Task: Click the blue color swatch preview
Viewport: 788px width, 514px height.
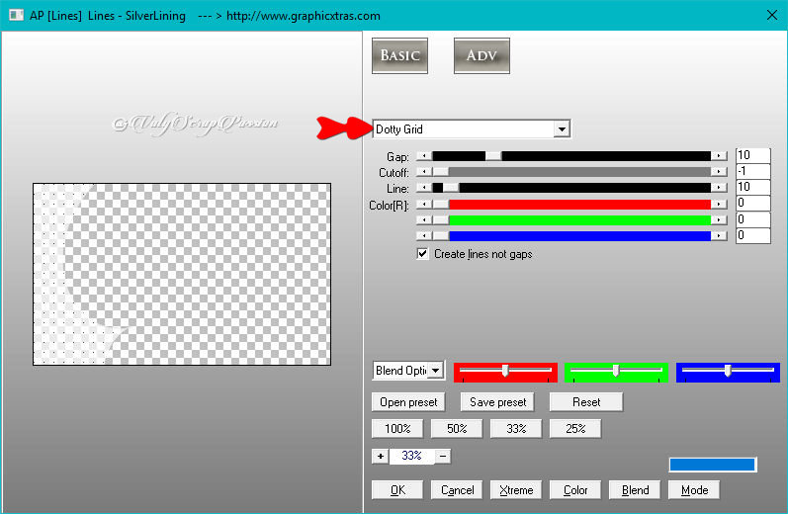Action: coord(712,465)
